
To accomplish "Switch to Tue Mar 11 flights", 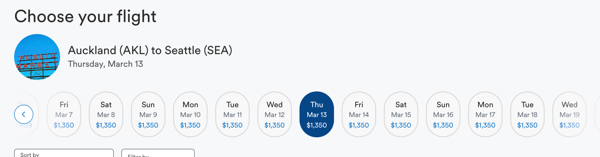I will pos(232,114).
